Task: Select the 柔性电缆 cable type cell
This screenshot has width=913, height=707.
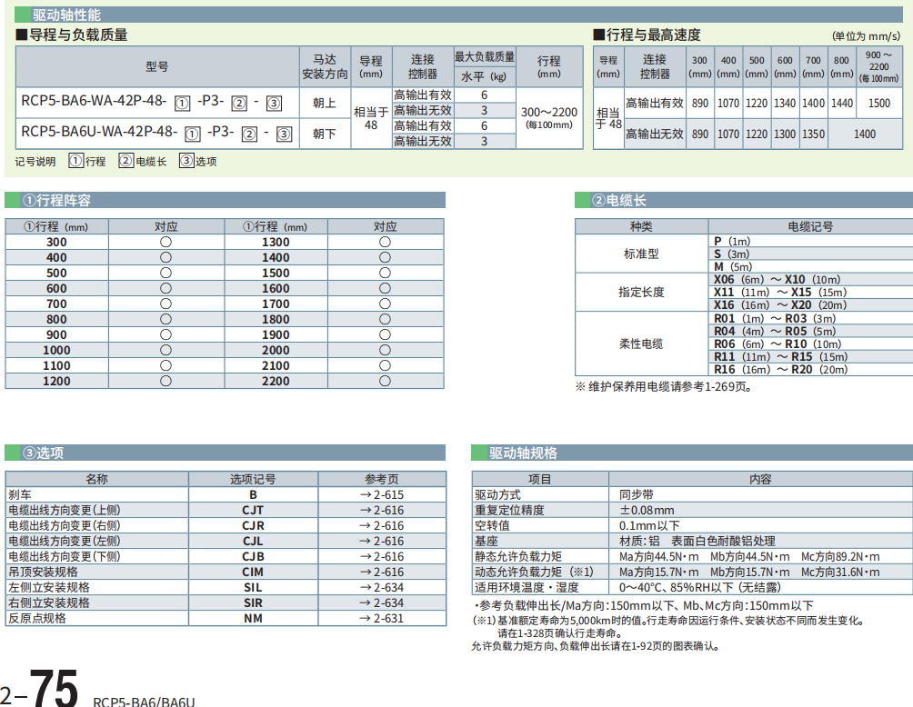Action: [x=641, y=344]
